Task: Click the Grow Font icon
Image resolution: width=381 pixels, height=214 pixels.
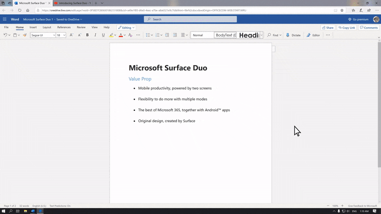Action: (71, 35)
